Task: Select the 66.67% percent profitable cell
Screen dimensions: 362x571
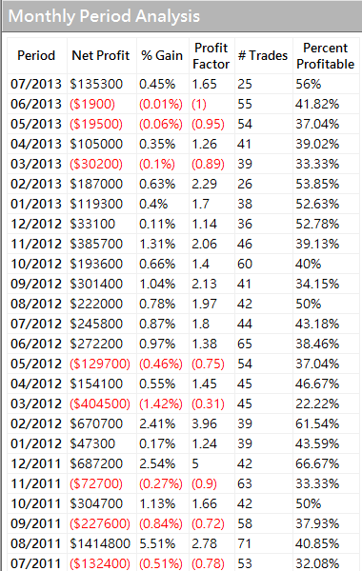Action: (x=317, y=464)
